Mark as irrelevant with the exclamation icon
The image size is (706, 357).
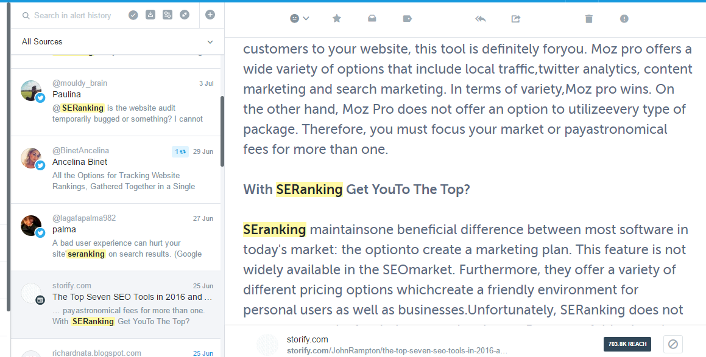(x=624, y=19)
